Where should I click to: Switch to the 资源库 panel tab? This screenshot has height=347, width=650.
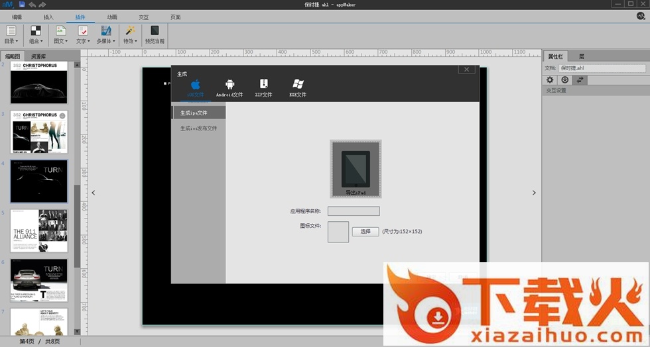38,56
